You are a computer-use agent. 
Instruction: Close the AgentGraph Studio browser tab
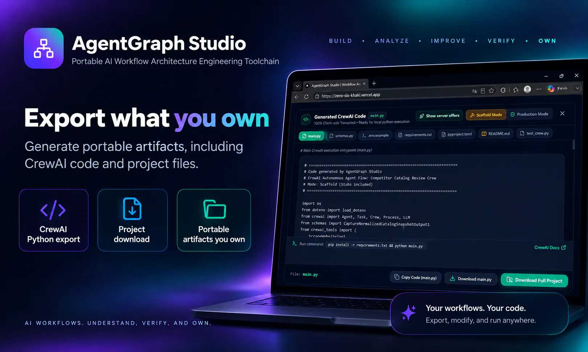[x=364, y=84]
